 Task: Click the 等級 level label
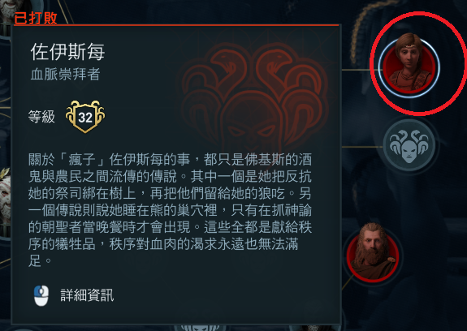41,117
